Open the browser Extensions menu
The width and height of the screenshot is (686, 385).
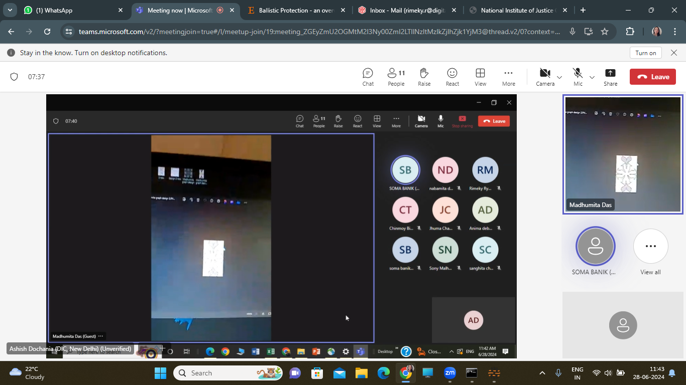(x=630, y=32)
